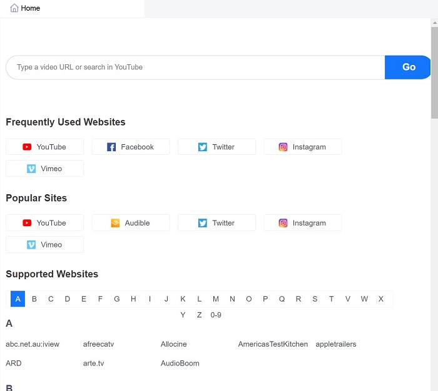Jump to letter P in alphabet index

(265, 299)
